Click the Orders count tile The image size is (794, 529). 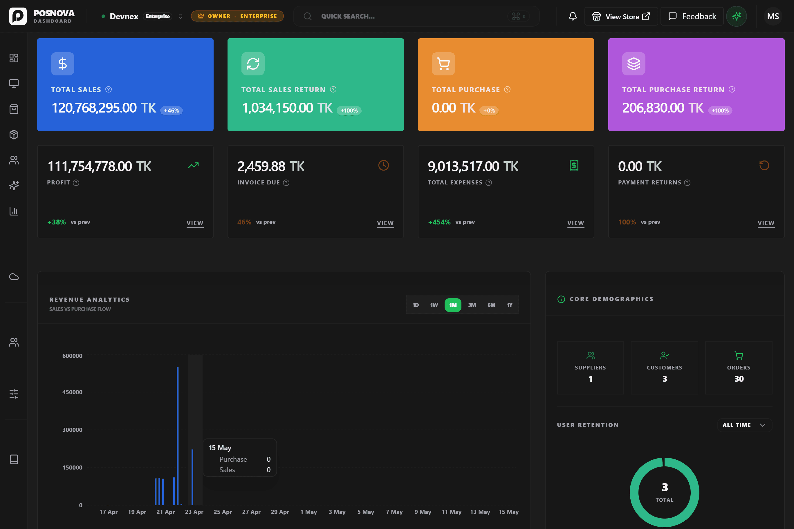click(x=739, y=368)
